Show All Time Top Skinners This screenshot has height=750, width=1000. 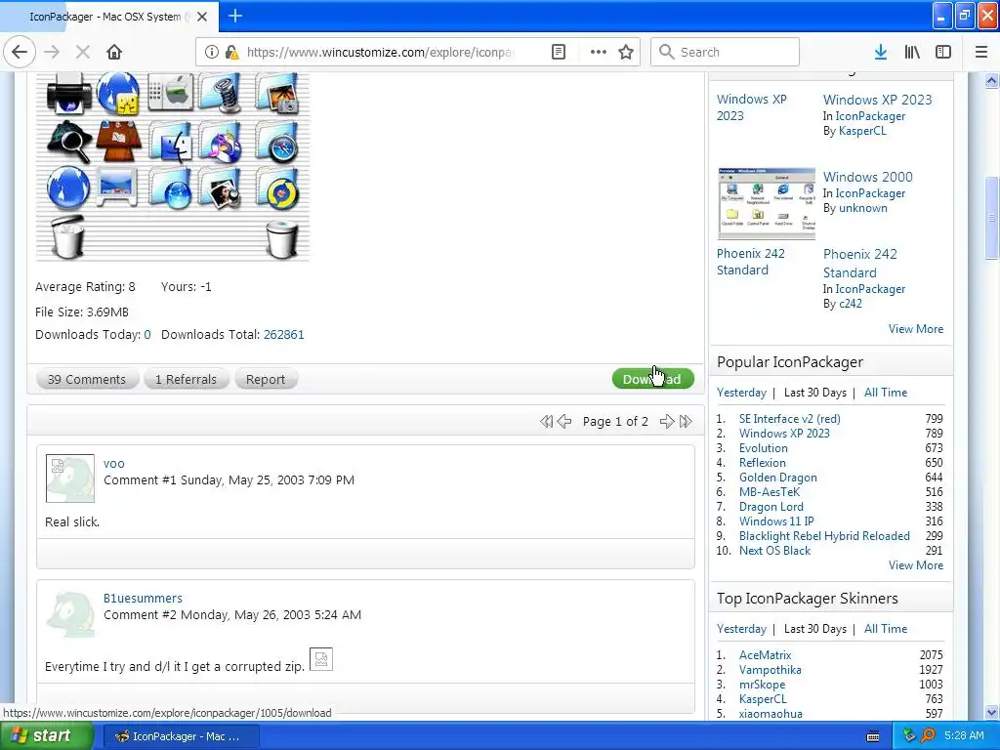885,628
